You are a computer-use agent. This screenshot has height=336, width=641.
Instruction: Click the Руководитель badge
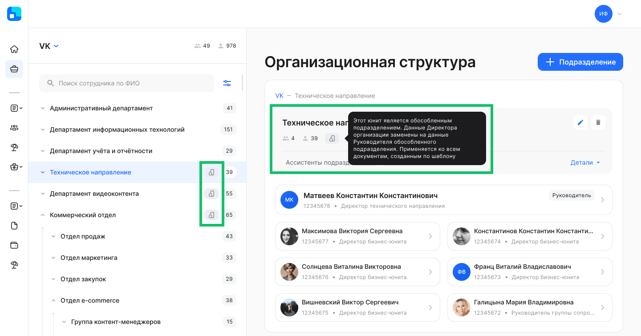572,195
